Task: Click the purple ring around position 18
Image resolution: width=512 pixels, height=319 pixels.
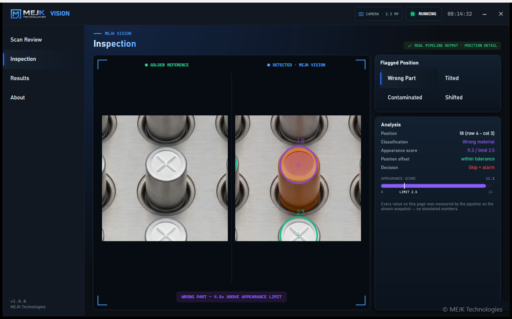Action: tap(299, 165)
